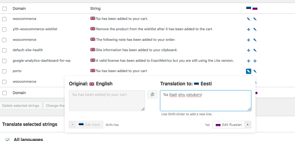Toggle select-all checkbox in footer row
This screenshot has height=141, width=295.
[x=5, y=93]
